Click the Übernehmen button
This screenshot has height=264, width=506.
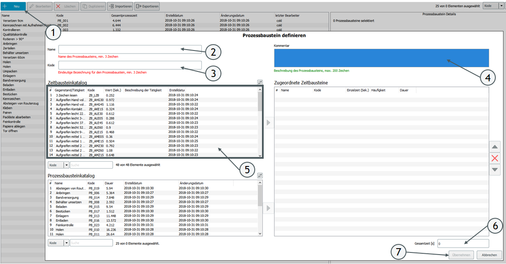(461, 255)
